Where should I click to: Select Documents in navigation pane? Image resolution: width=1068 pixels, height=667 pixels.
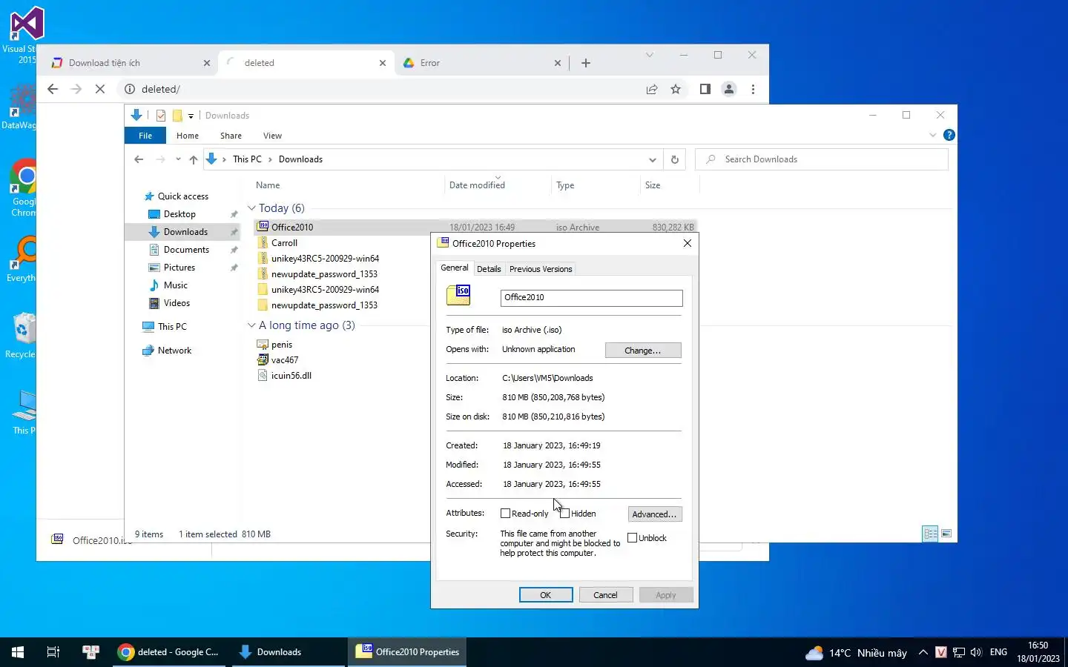point(186,250)
